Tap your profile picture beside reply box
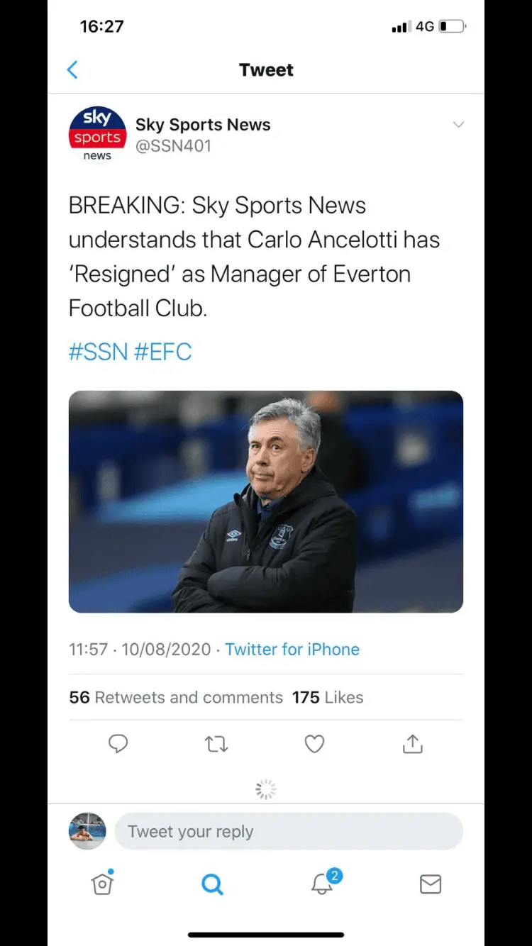Screen dimensions: 532x946 click(87, 831)
